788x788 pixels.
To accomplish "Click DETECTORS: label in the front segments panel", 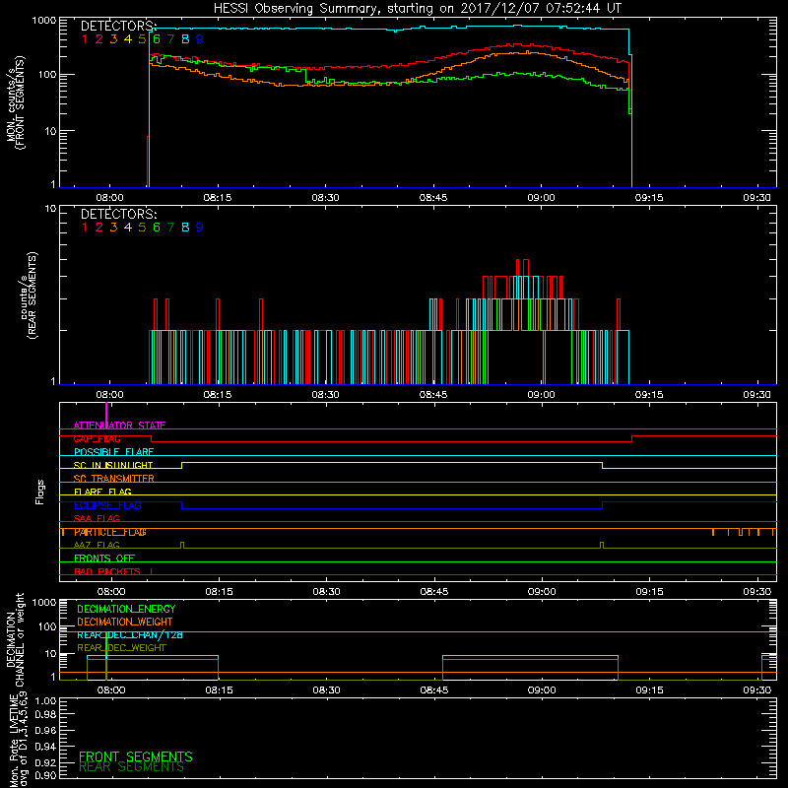I will tap(118, 26).
